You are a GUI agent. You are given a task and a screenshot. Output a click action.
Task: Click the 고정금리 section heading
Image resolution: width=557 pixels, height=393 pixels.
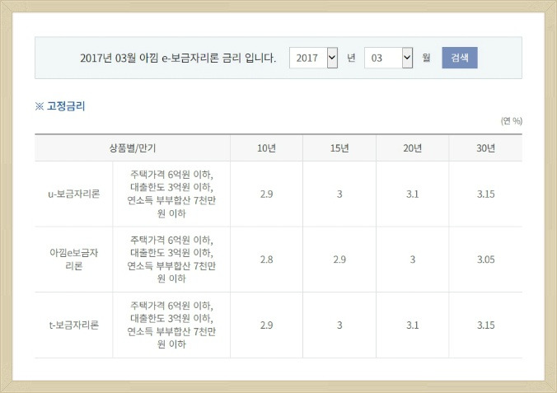[x=60, y=106]
